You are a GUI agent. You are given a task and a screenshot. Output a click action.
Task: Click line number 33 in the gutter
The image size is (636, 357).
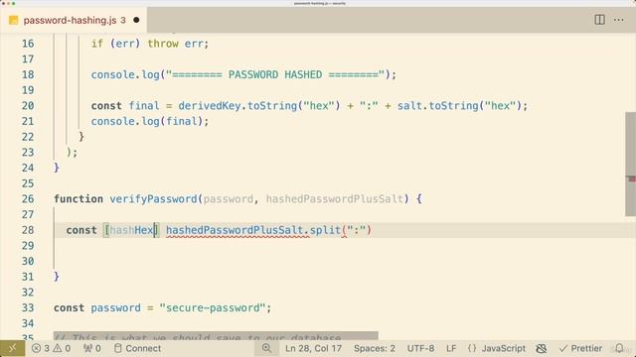pyautogui.click(x=28, y=307)
